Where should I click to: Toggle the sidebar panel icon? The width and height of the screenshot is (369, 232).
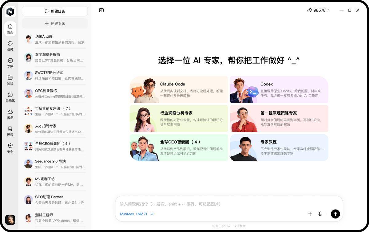click(x=101, y=10)
